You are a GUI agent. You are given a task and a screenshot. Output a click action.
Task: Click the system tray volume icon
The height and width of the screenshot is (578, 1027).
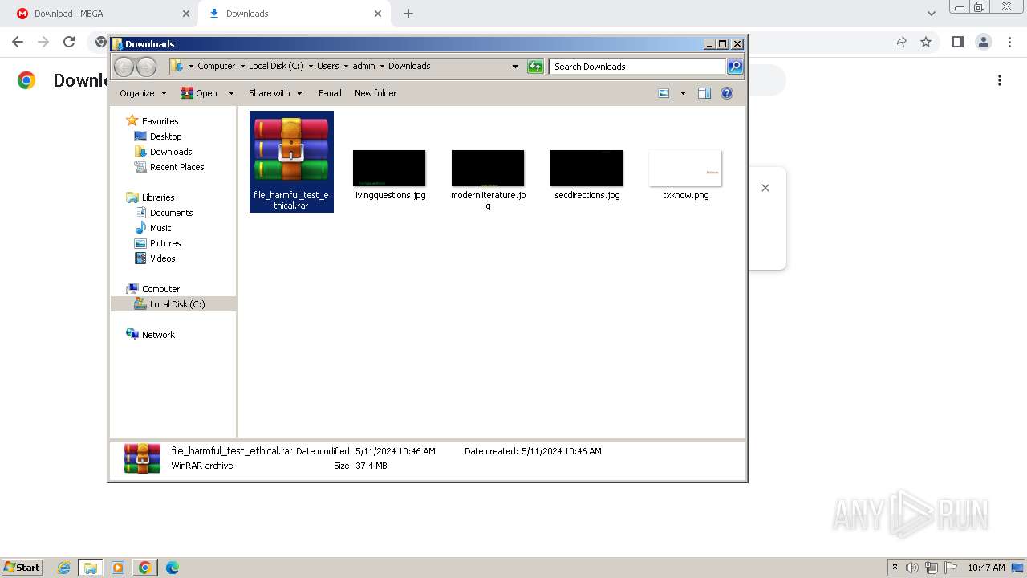tap(912, 568)
